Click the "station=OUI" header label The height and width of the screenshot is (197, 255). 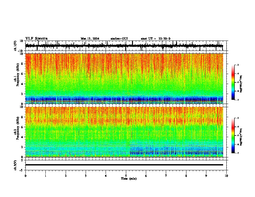coord(119,39)
